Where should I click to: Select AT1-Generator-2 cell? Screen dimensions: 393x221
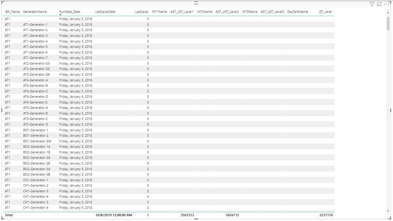point(35,30)
